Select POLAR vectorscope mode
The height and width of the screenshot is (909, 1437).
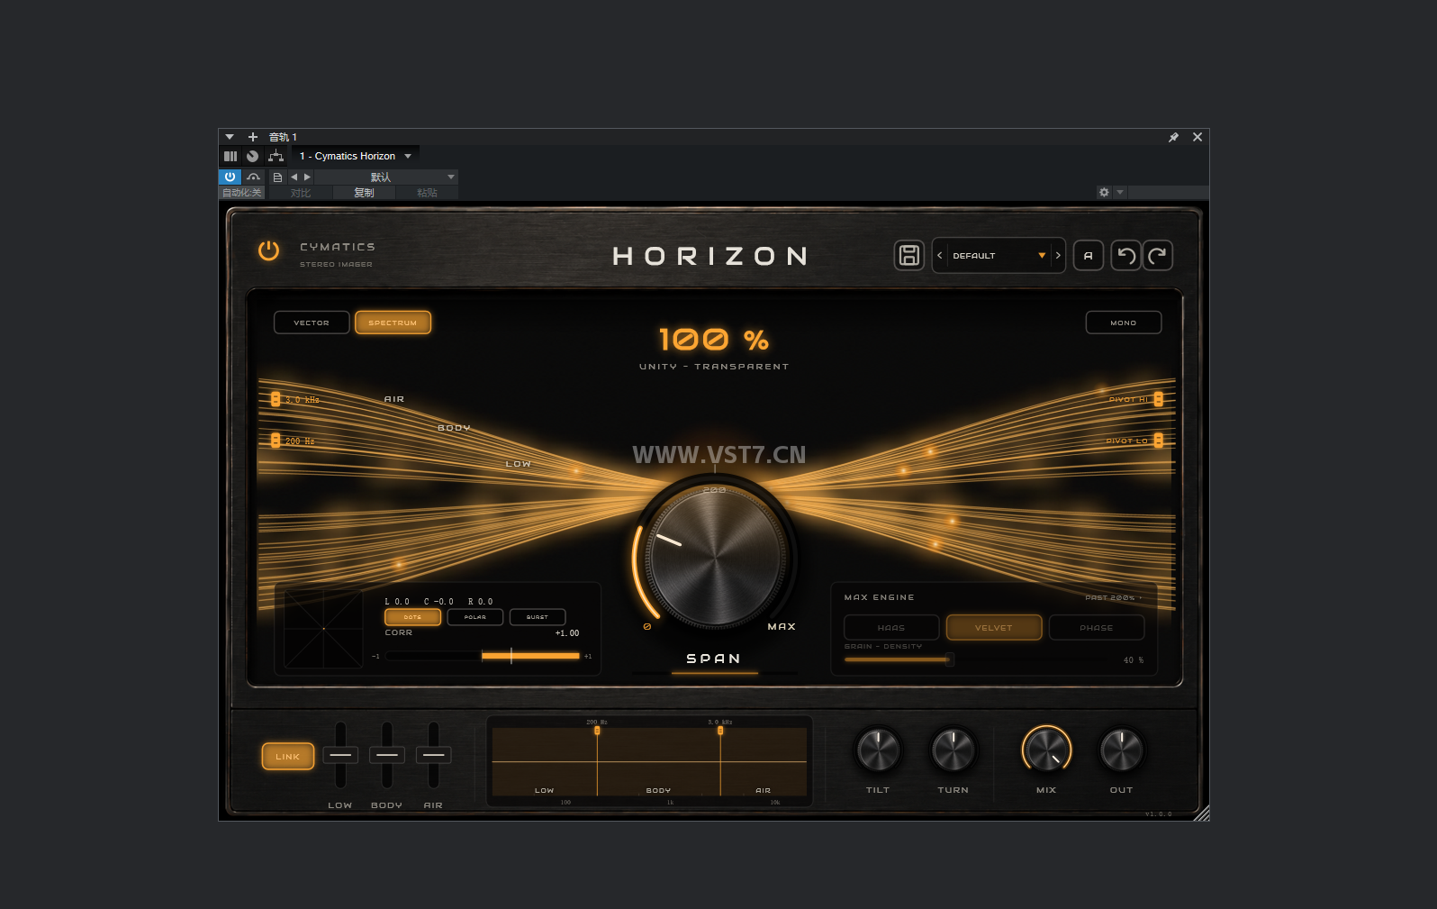pos(475,617)
